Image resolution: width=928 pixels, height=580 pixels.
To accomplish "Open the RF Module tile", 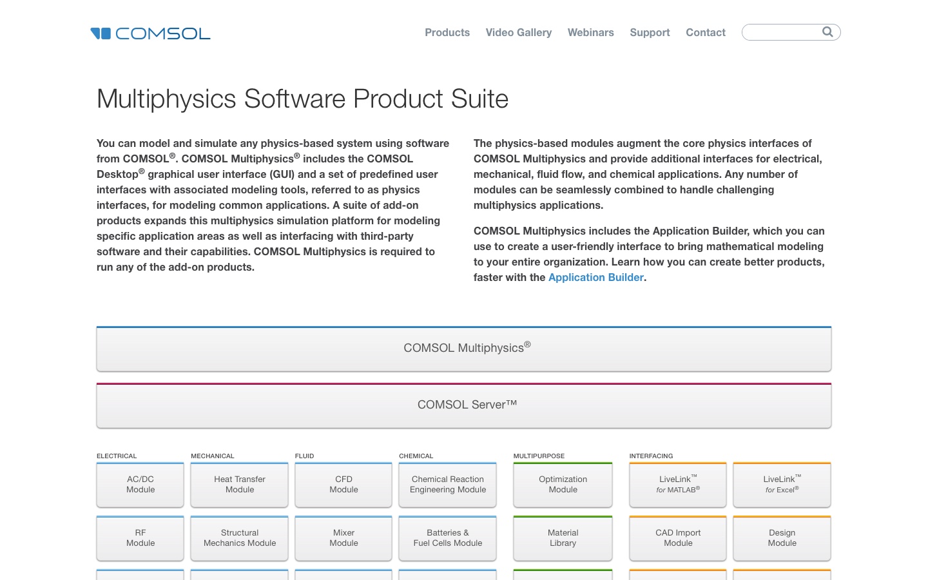I will coord(140,538).
